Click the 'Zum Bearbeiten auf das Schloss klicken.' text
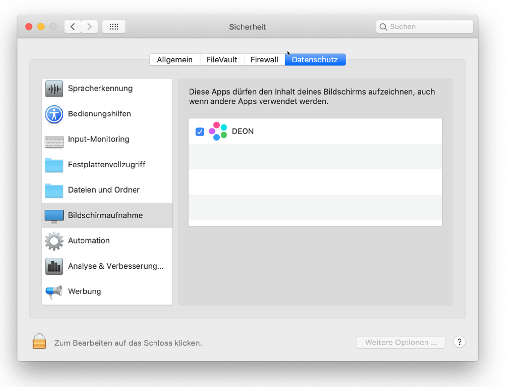The height and width of the screenshot is (387, 506). pos(128,343)
